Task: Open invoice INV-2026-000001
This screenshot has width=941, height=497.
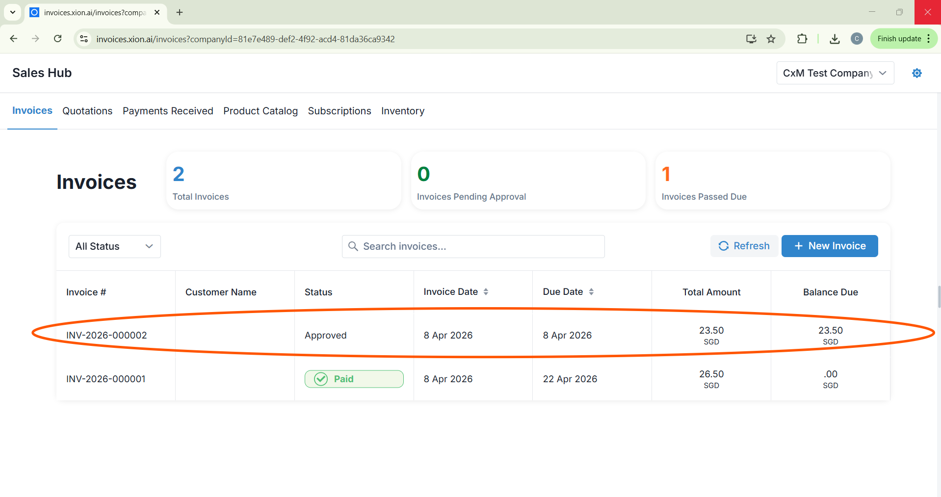Action: [x=106, y=379]
